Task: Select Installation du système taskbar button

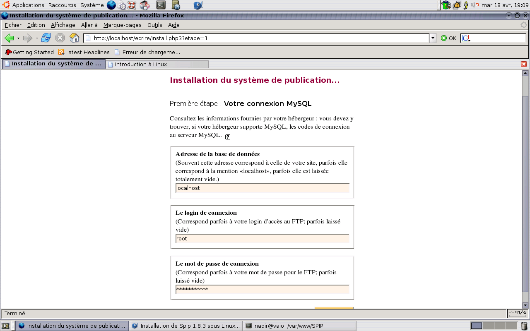Action: pos(72,326)
